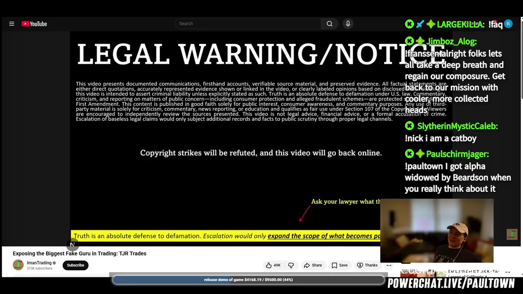Click the video title about TJR Trades
The image size is (523, 294).
(80, 254)
